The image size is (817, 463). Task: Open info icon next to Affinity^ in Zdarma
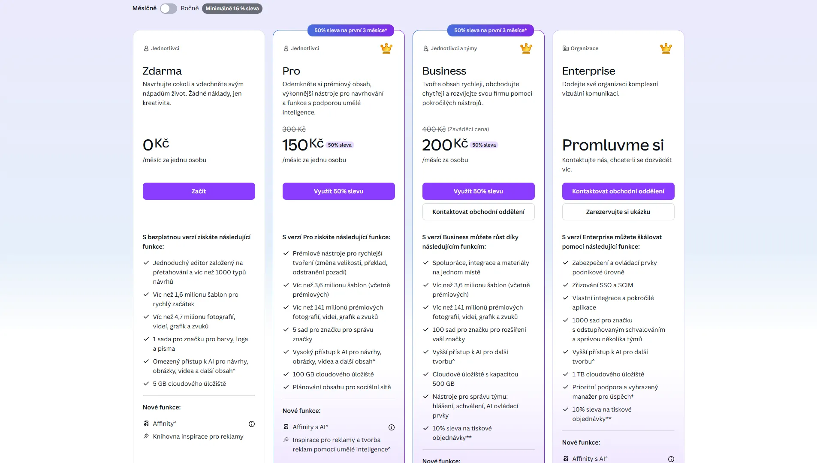[x=252, y=424]
